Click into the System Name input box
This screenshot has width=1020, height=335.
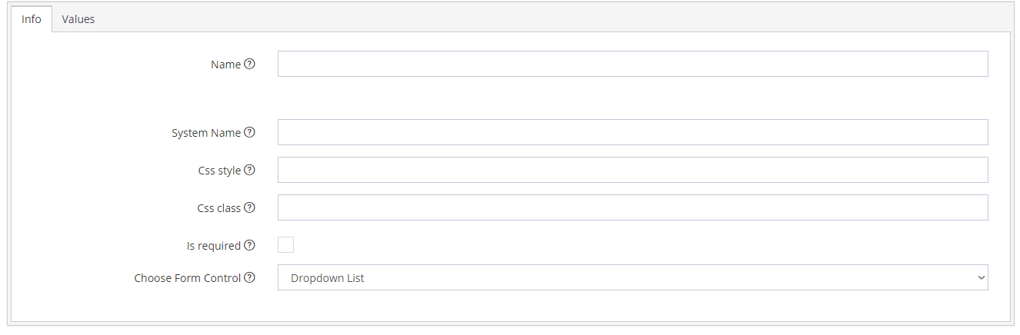tap(632, 132)
